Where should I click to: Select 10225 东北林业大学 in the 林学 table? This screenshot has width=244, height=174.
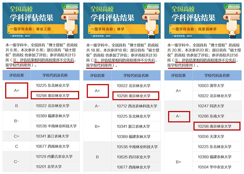pos(133,116)
